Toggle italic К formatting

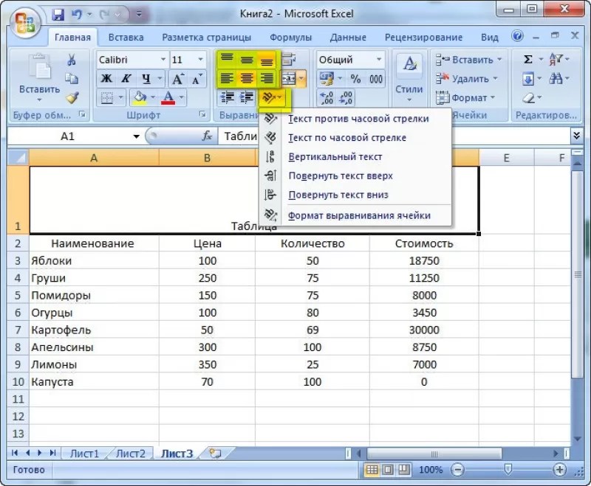coord(126,79)
